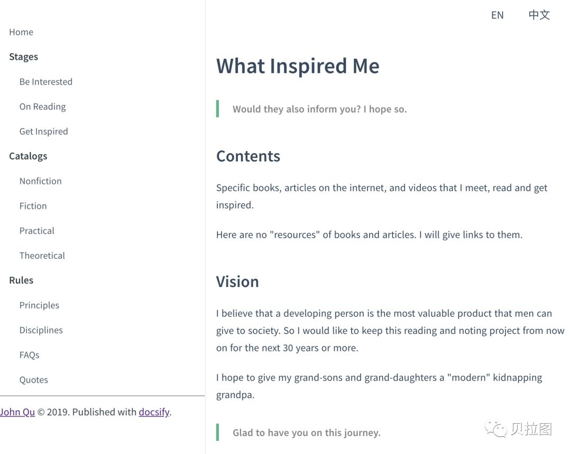
Task: Select the Catalogs section heading
Action: 28,156
